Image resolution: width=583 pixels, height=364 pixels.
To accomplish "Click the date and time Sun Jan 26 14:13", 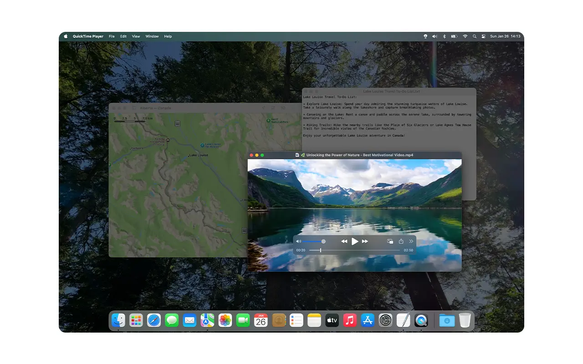I will (505, 36).
